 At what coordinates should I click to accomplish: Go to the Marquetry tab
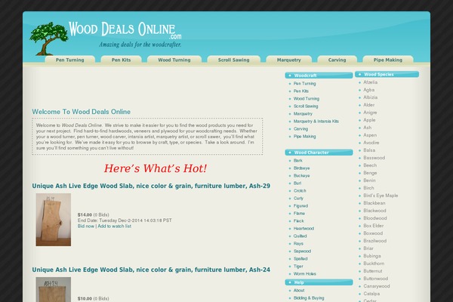(x=289, y=60)
